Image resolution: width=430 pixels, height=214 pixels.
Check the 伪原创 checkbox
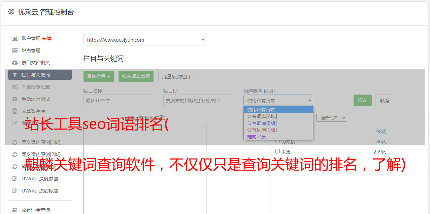(278, 141)
